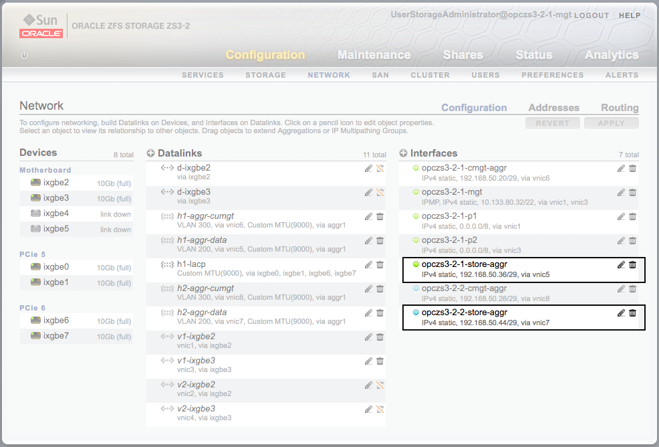Delete the opczs3-2-1-store-aggr interface
This screenshot has width=659, height=447.
coord(632,265)
